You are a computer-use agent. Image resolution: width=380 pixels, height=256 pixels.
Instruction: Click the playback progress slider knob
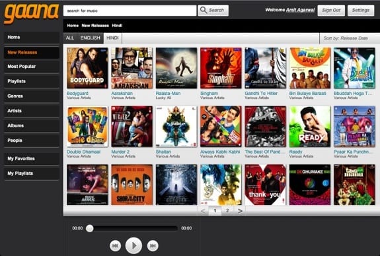(x=90, y=228)
